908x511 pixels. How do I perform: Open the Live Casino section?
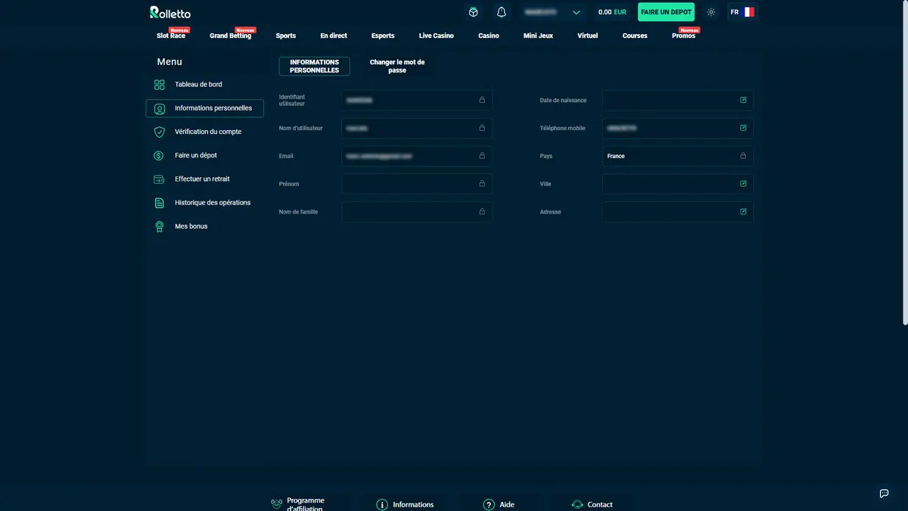(x=437, y=36)
